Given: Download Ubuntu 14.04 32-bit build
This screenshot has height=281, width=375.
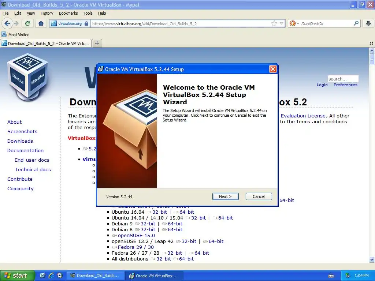Looking at the screenshot, I should [x=198, y=218].
